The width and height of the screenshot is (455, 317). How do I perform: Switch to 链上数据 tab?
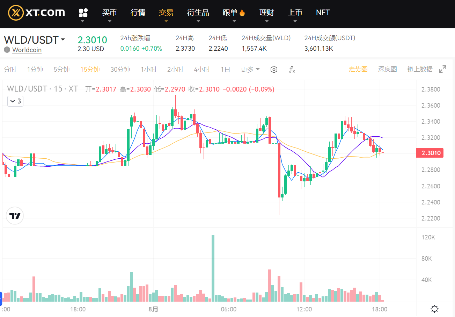point(420,69)
